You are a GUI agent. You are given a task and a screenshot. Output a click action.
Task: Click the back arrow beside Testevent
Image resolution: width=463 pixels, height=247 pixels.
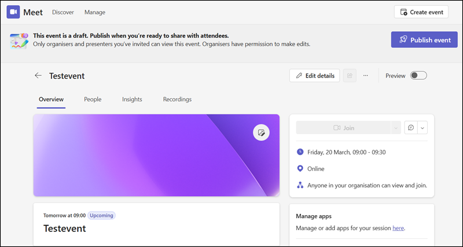38,76
